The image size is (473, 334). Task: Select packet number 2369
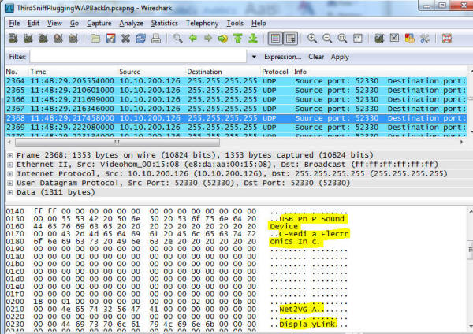coord(236,127)
